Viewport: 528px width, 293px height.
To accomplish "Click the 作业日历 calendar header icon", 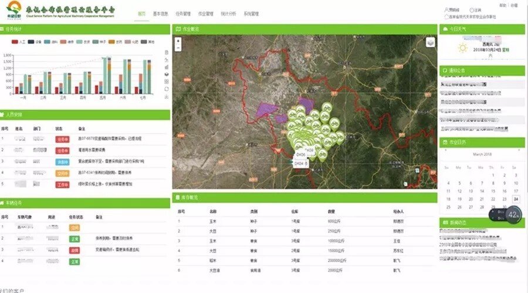I will [x=445, y=142].
